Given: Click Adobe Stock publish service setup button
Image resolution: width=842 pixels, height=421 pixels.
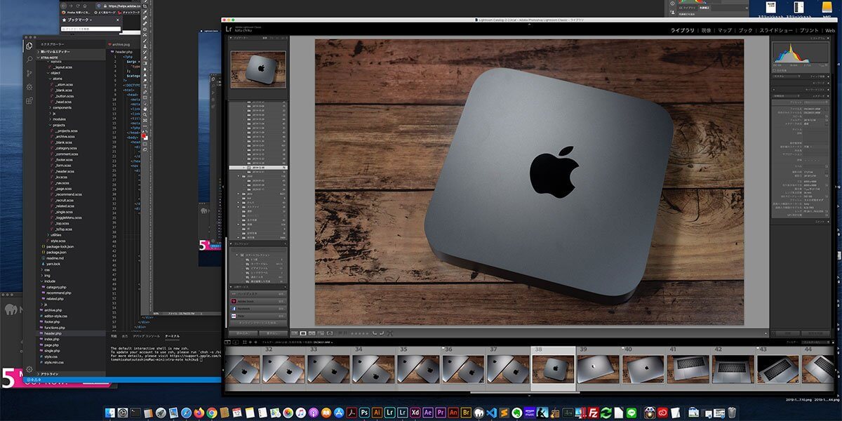Looking at the screenshot, I should 281,301.
